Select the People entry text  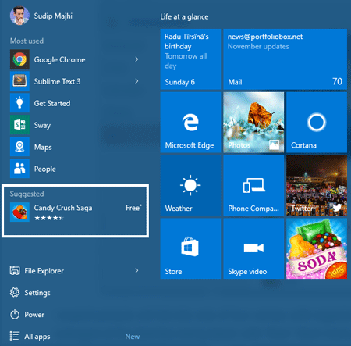coord(45,169)
